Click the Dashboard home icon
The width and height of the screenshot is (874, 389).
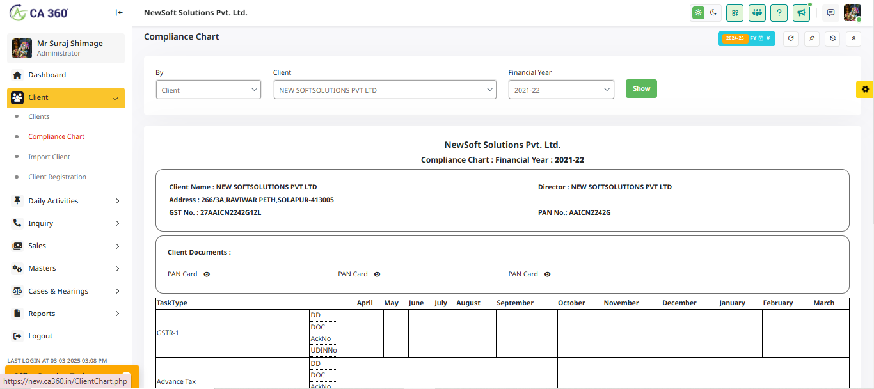[x=17, y=75]
